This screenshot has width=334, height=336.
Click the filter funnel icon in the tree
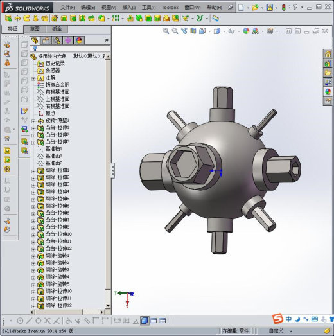tap(35, 49)
